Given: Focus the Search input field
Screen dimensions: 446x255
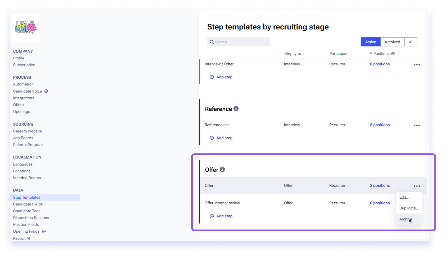Looking at the screenshot, I should [239, 42].
